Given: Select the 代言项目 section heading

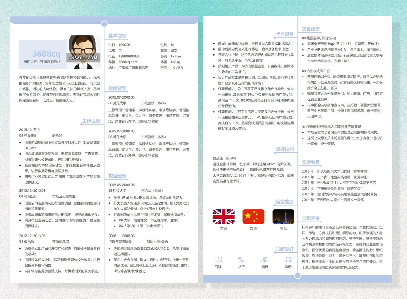Looking at the screenshot, I should [x=285, y=34].
